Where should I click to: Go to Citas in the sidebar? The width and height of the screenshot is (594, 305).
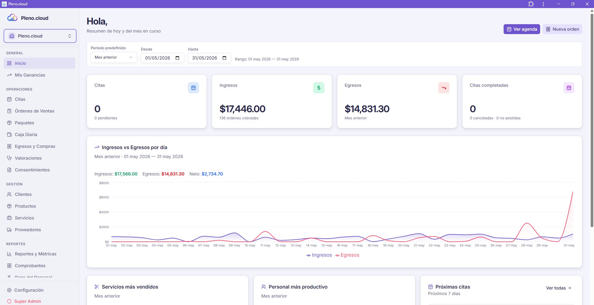click(39, 99)
